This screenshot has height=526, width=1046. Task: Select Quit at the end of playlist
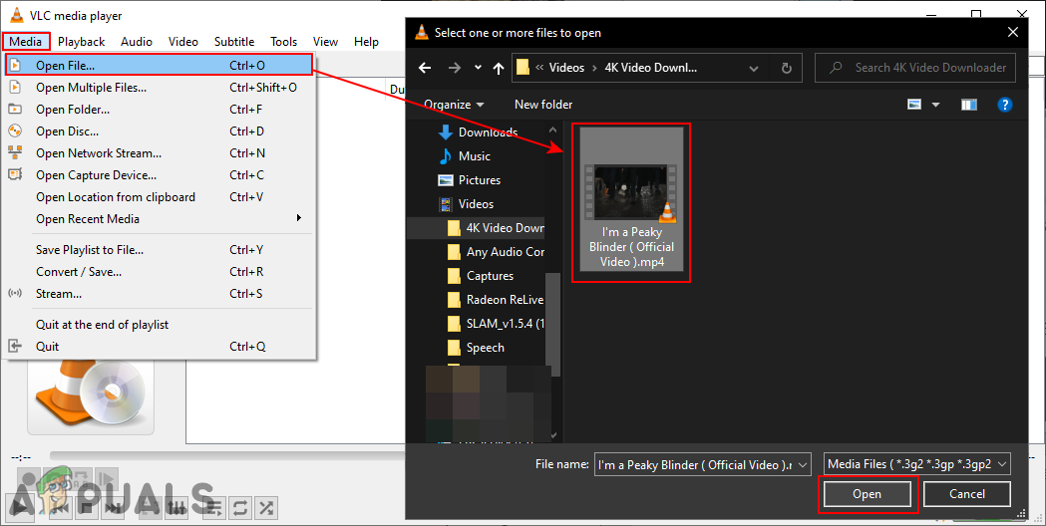coord(159,325)
